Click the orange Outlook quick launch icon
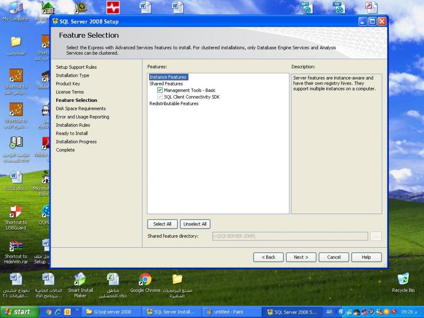Viewport: 424px width, 318px height. point(67,312)
